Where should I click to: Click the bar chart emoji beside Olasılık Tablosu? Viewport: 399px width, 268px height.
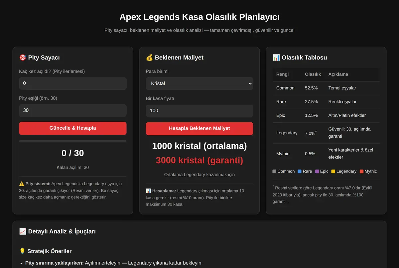276,58
